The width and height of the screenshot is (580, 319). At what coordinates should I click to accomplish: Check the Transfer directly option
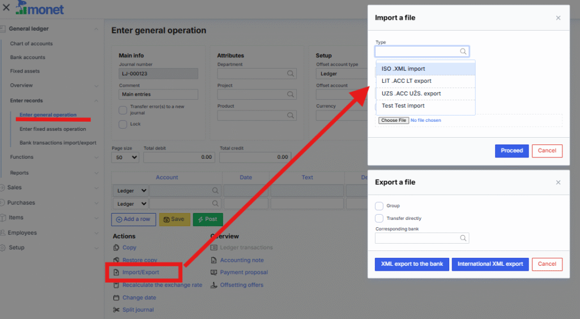(x=379, y=218)
